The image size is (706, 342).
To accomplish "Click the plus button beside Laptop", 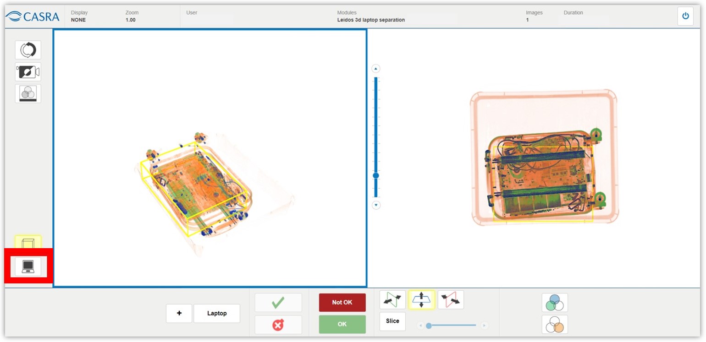I will click(179, 313).
